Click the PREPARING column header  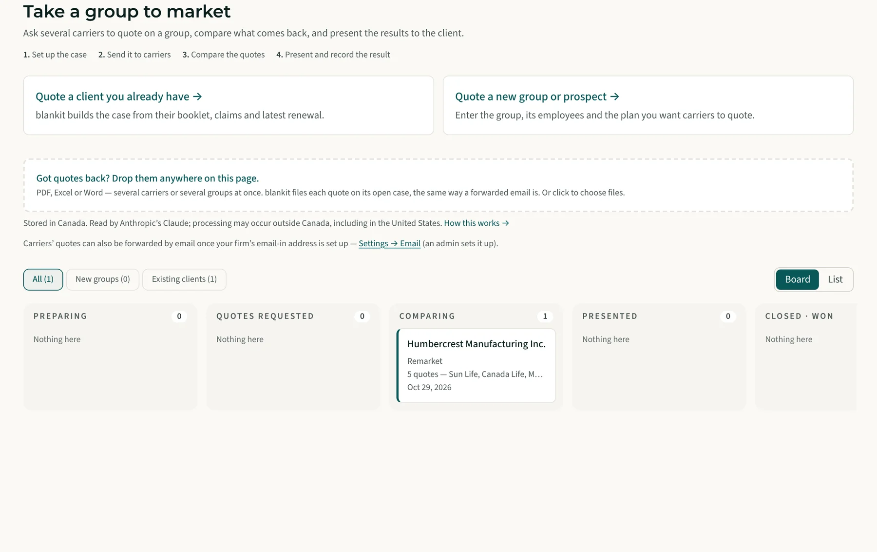pos(60,316)
